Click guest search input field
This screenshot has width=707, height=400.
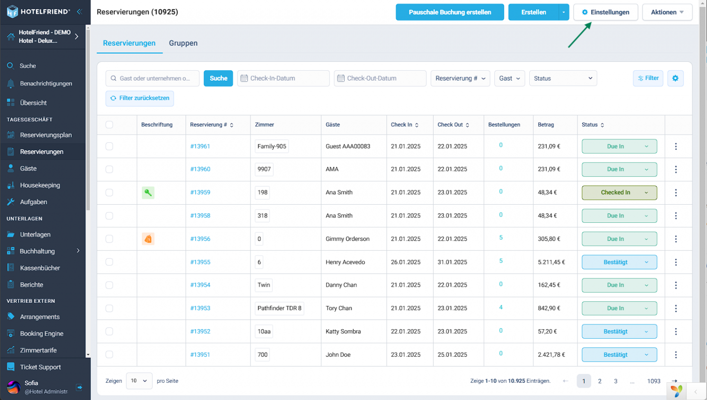(153, 78)
